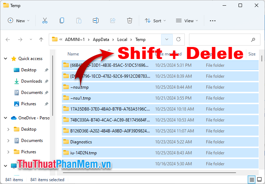Click Temp in the address bar

(140, 40)
